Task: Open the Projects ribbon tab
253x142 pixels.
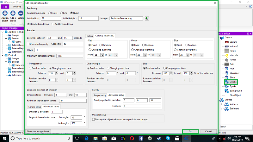Action: tap(17, 7)
